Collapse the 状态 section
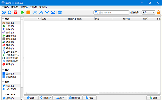 click(x=3, y=19)
